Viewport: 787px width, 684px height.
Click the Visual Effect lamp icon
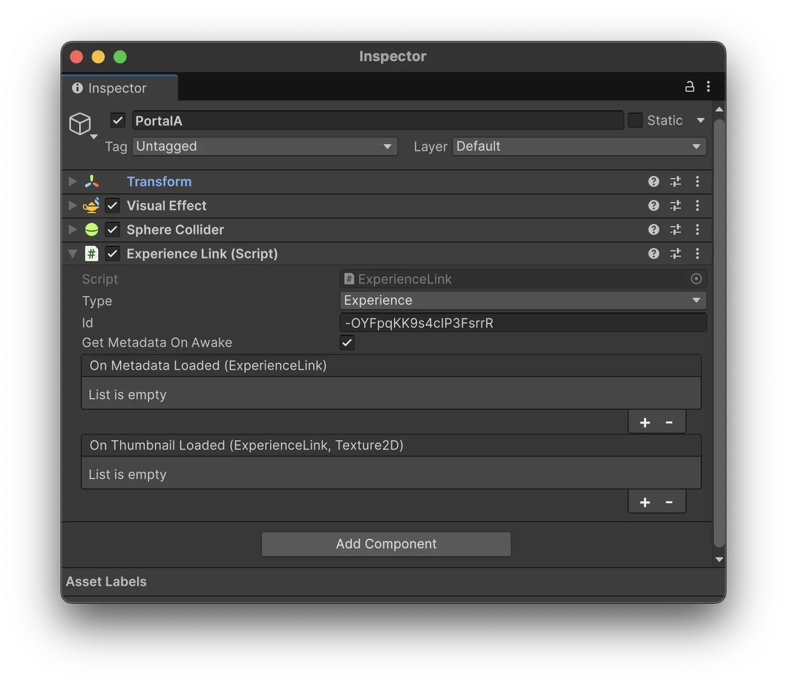pyautogui.click(x=92, y=205)
